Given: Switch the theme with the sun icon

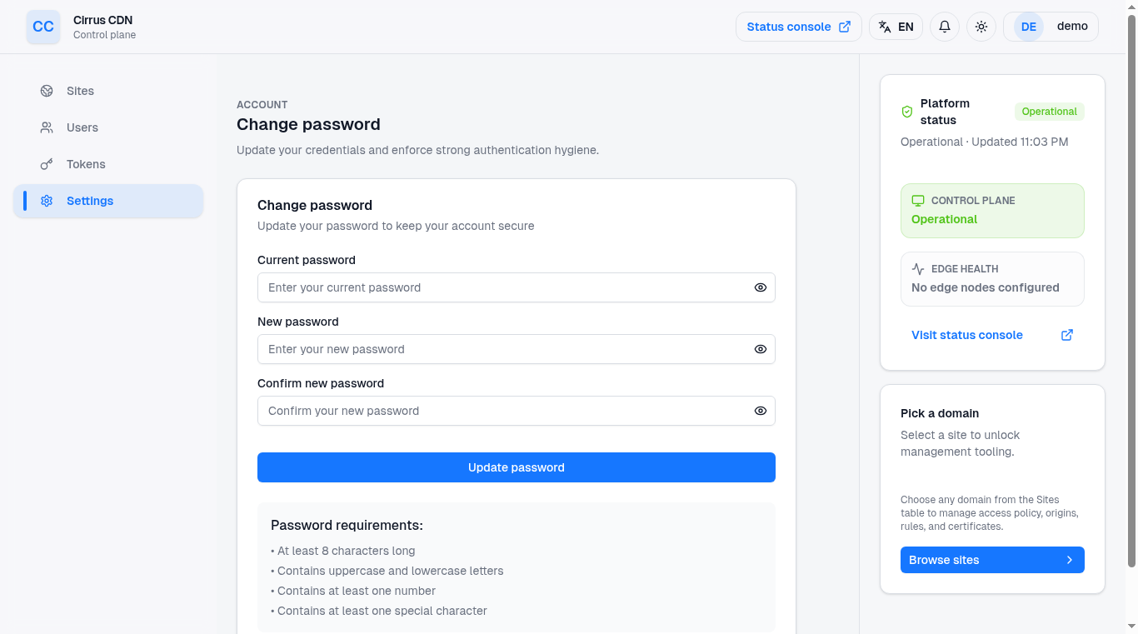Looking at the screenshot, I should 981,26.
